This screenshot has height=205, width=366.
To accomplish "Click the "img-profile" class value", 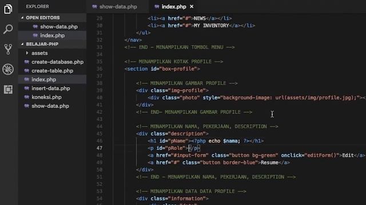I will tap(188, 91).
